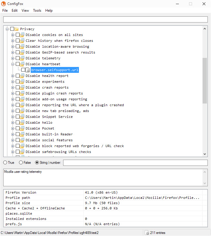
Task: Select the String | number radio button
Action: 37,163
